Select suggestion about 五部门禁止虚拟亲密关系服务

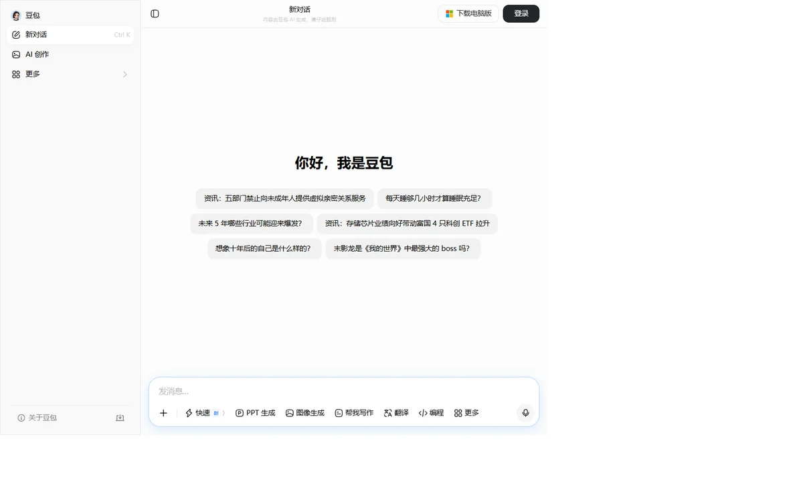[x=284, y=199]
